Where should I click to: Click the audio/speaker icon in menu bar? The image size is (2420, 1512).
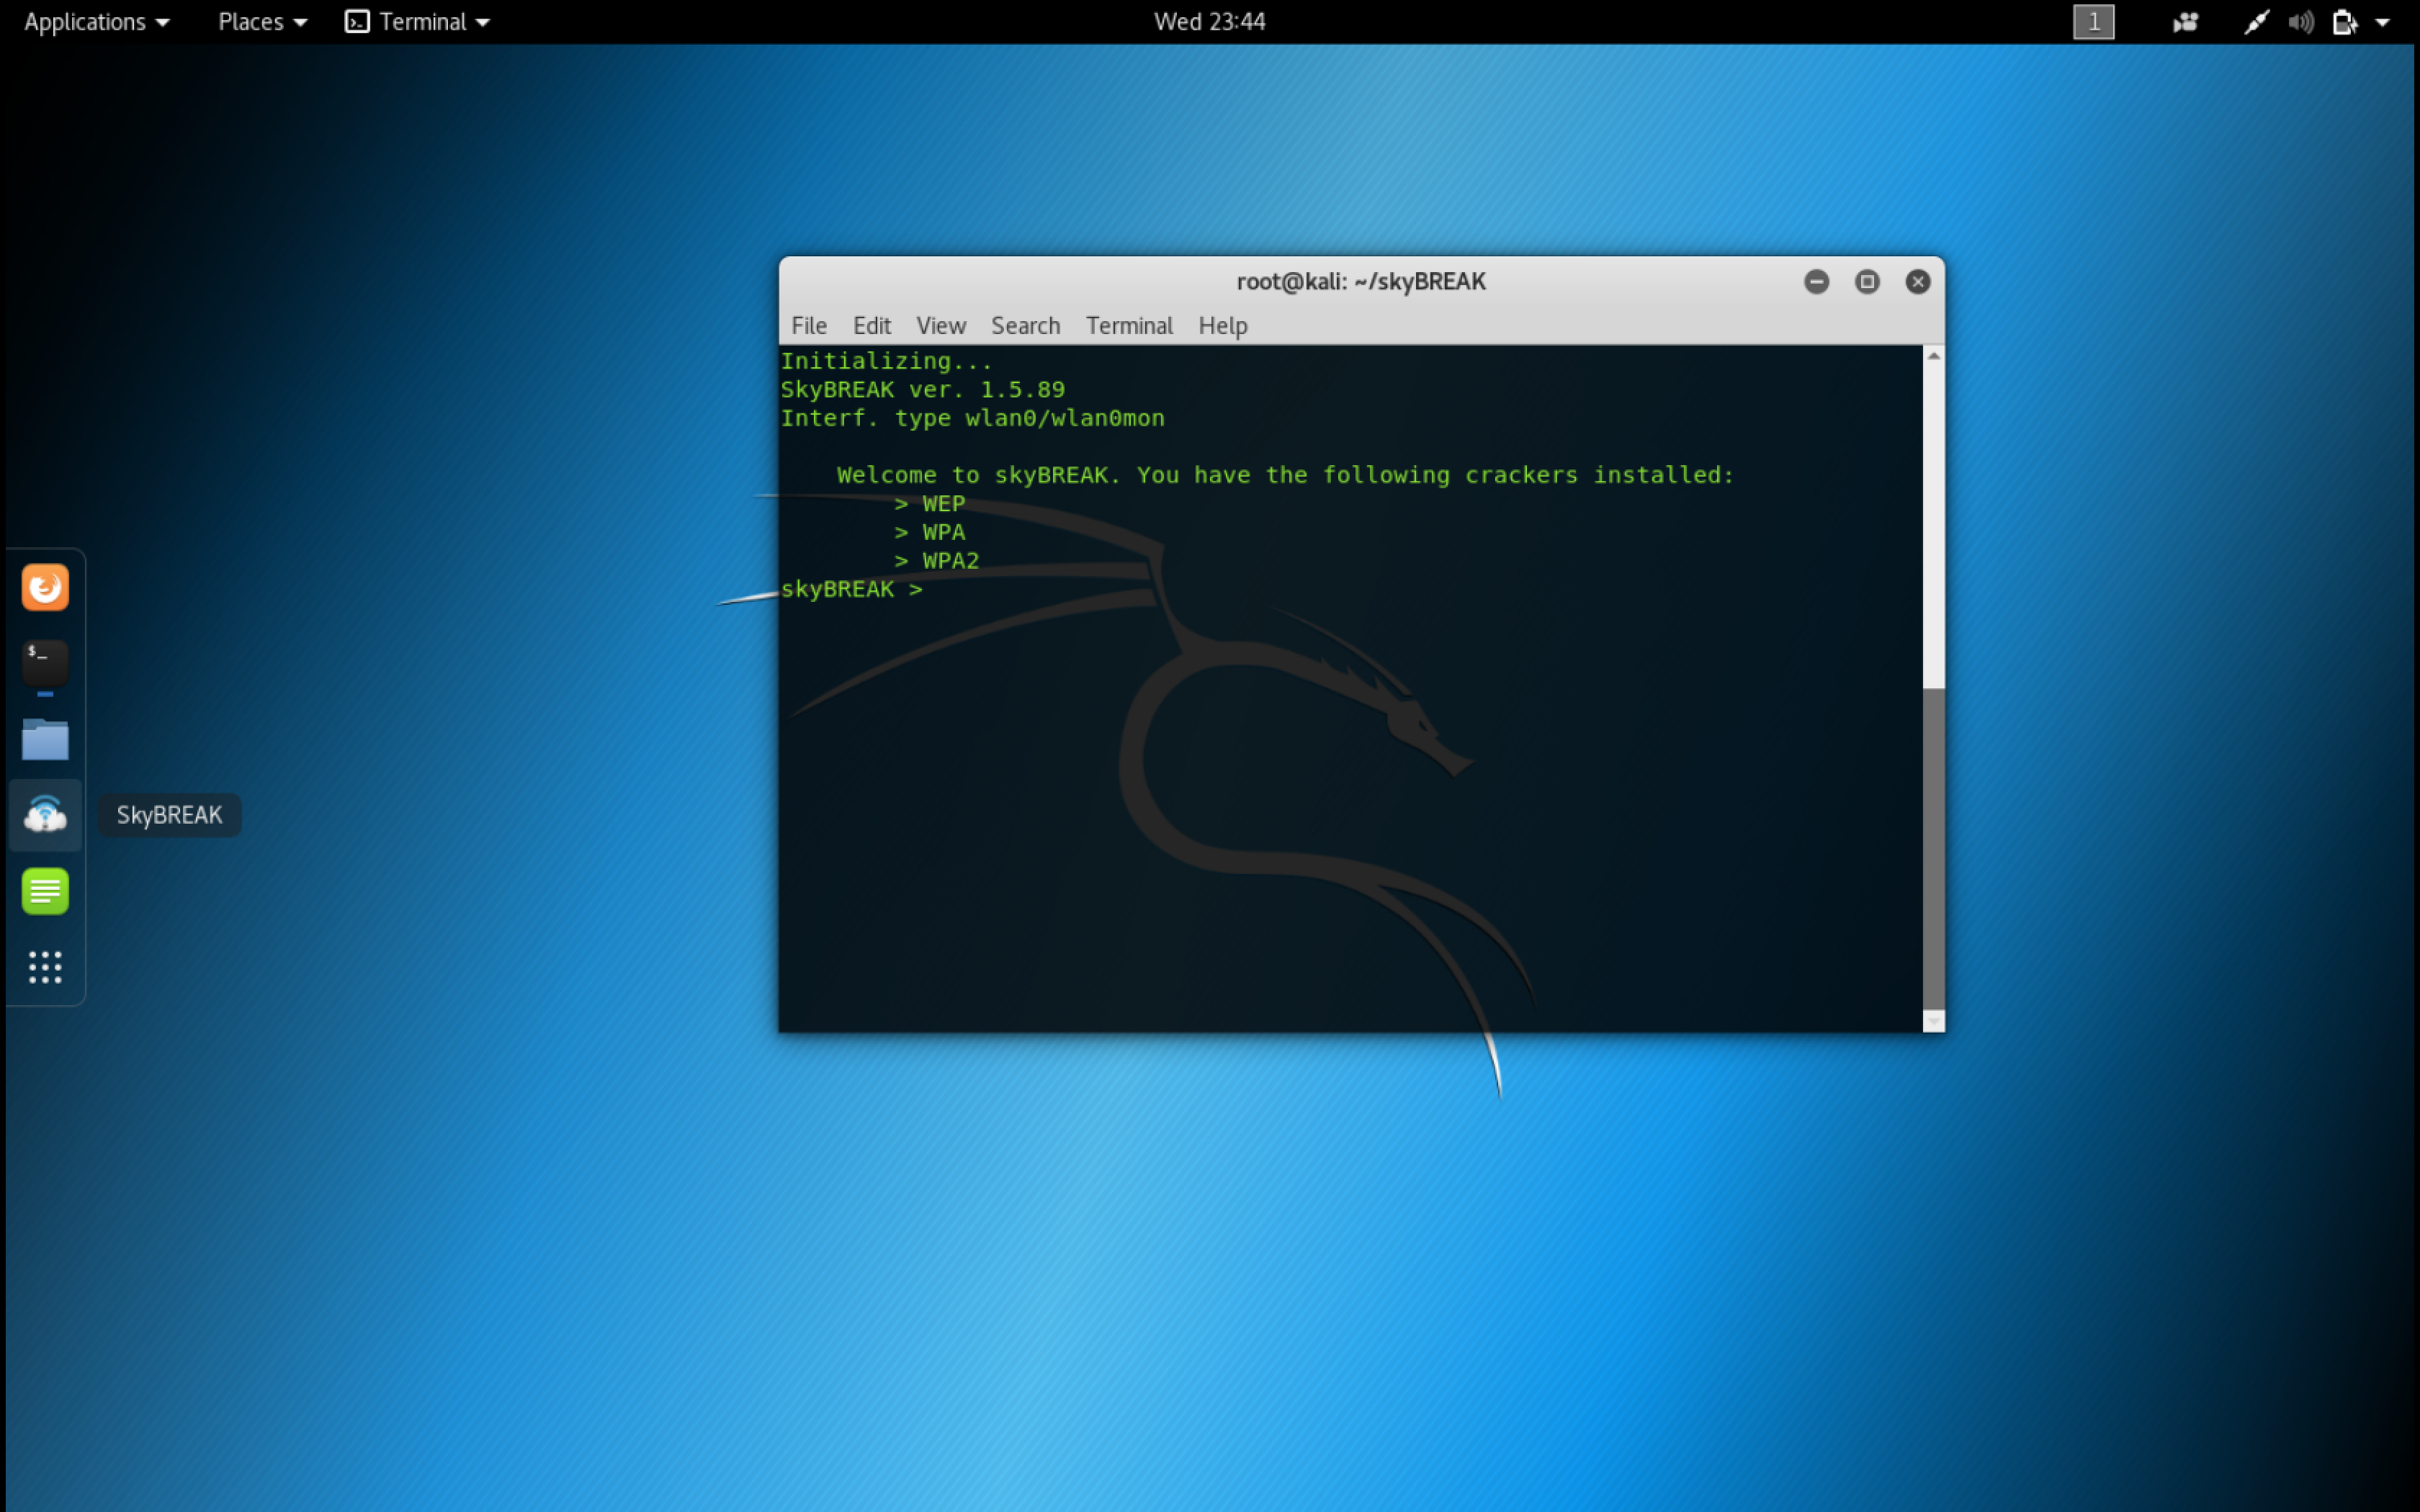2302,21
